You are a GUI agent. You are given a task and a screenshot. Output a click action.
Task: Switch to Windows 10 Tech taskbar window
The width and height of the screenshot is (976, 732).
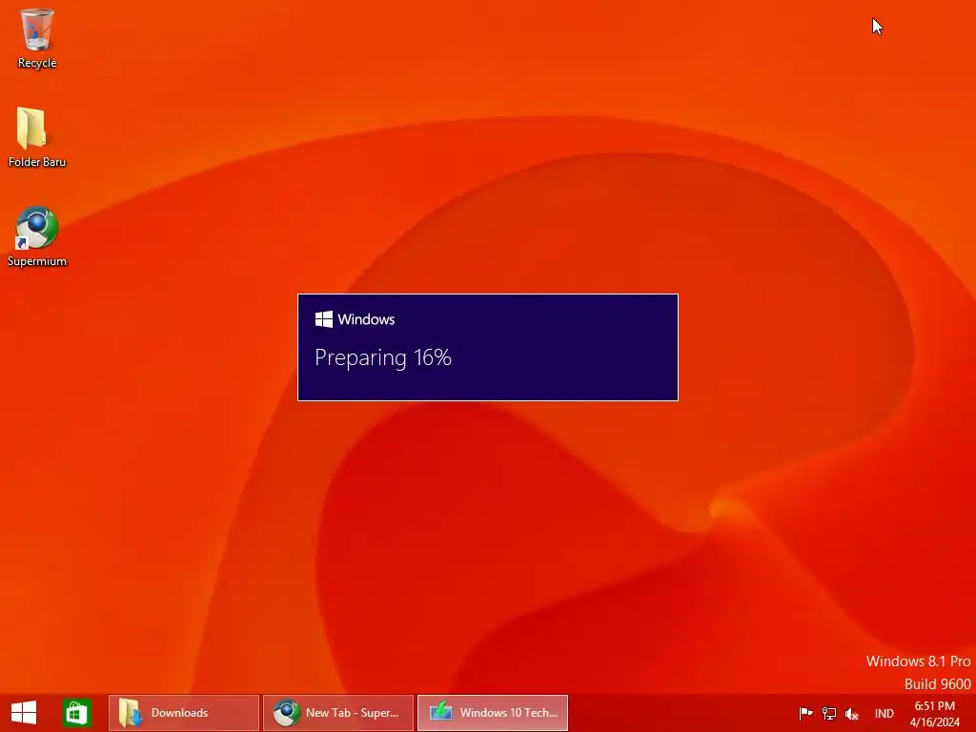(493, 713)
